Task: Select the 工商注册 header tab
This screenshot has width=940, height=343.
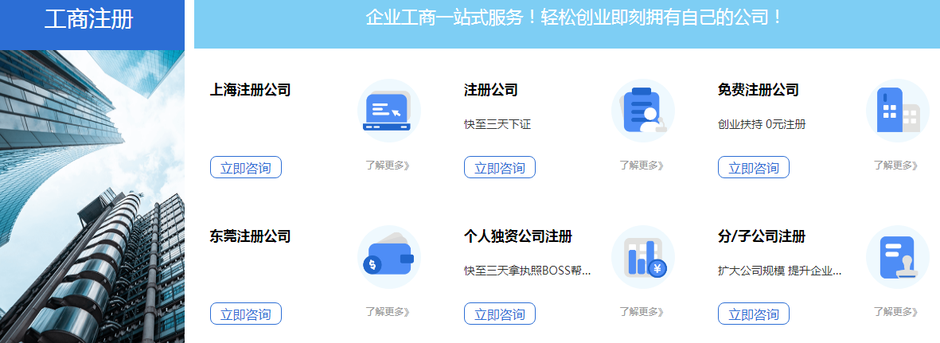Action: click(89, 20)
